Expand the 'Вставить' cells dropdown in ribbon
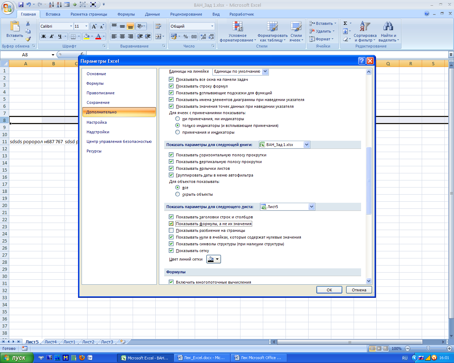The height and width of the screenshot is (363, 454). point(335,23)
